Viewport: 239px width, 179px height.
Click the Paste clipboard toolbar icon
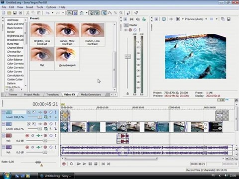[39, 13]
